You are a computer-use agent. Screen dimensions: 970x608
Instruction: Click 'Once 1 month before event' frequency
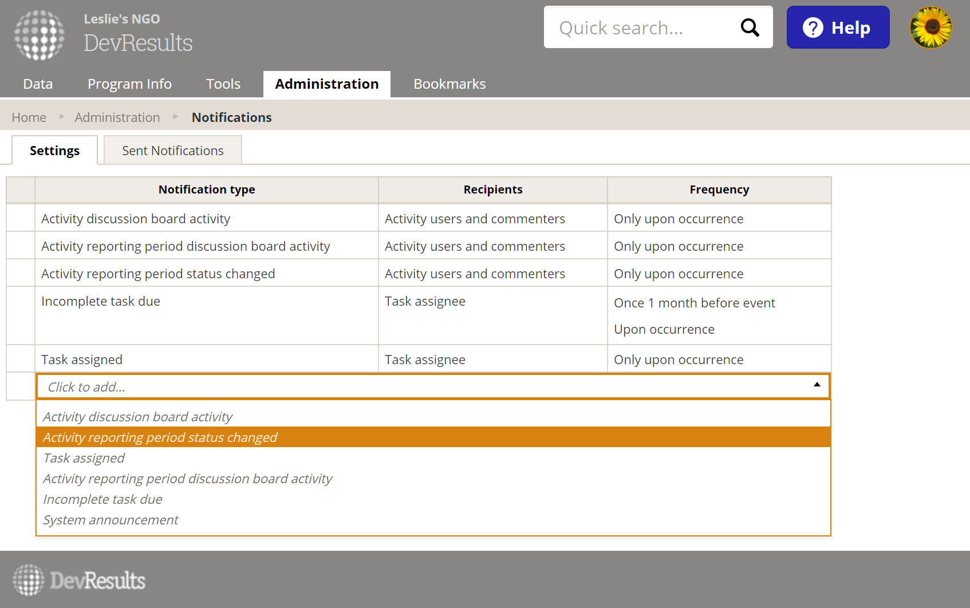point(695,303)
